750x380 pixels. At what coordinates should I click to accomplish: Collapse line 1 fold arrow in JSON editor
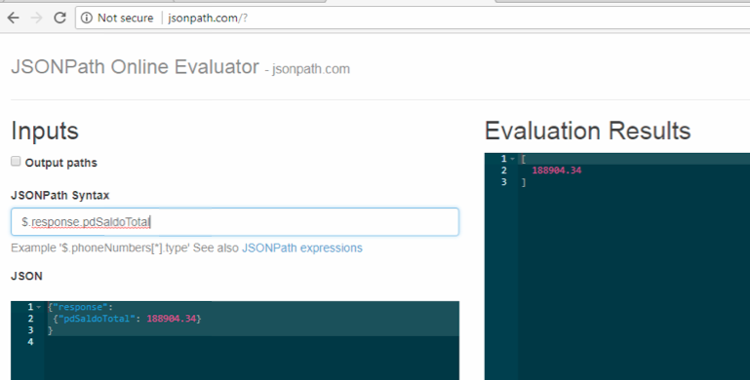[x=39, y=307]
